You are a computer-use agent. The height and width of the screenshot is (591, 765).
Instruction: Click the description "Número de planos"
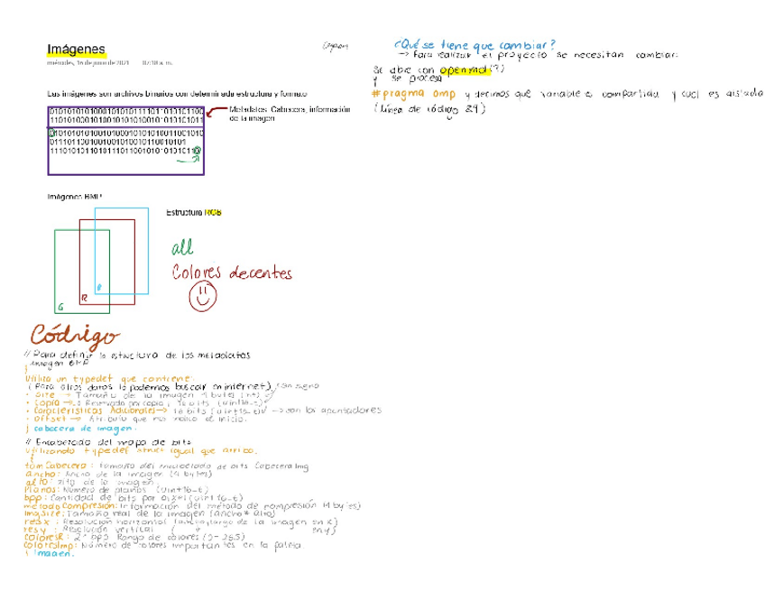[x=105, y=489]
